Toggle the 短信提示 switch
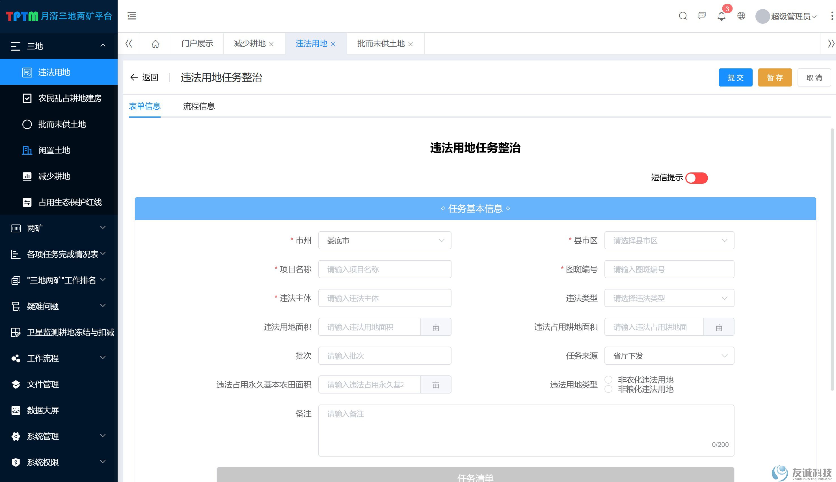The image size is (836, 482). tap(696, 178)
